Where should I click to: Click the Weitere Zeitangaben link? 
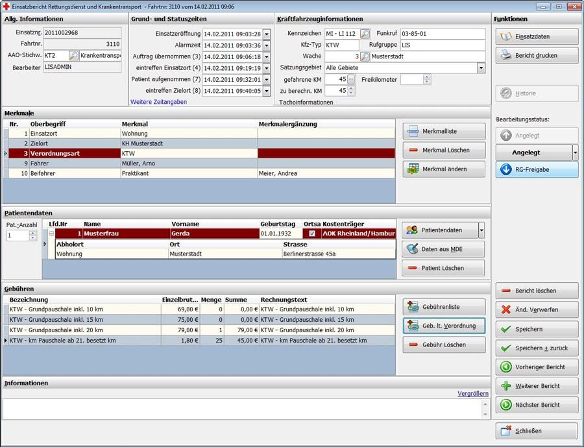158,102
